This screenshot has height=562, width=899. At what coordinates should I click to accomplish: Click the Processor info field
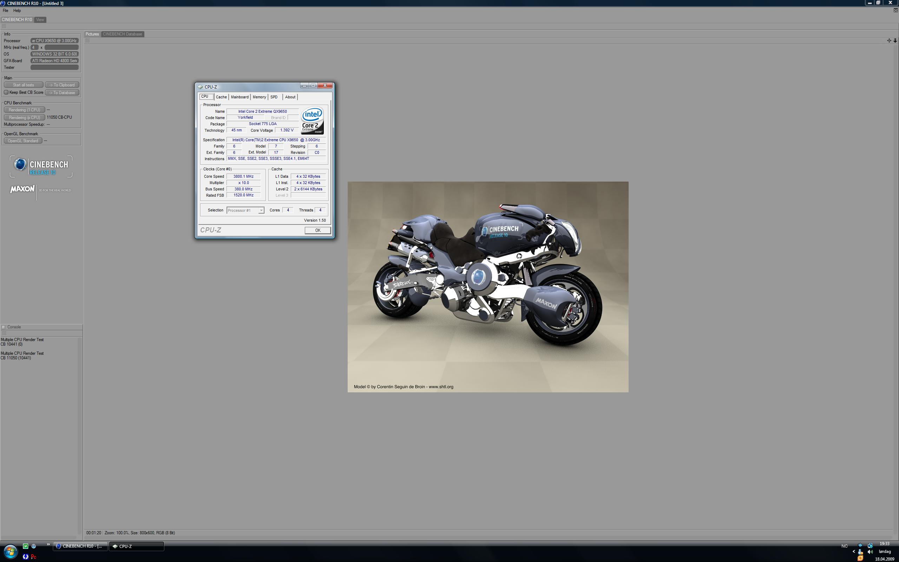coord(55,41)
